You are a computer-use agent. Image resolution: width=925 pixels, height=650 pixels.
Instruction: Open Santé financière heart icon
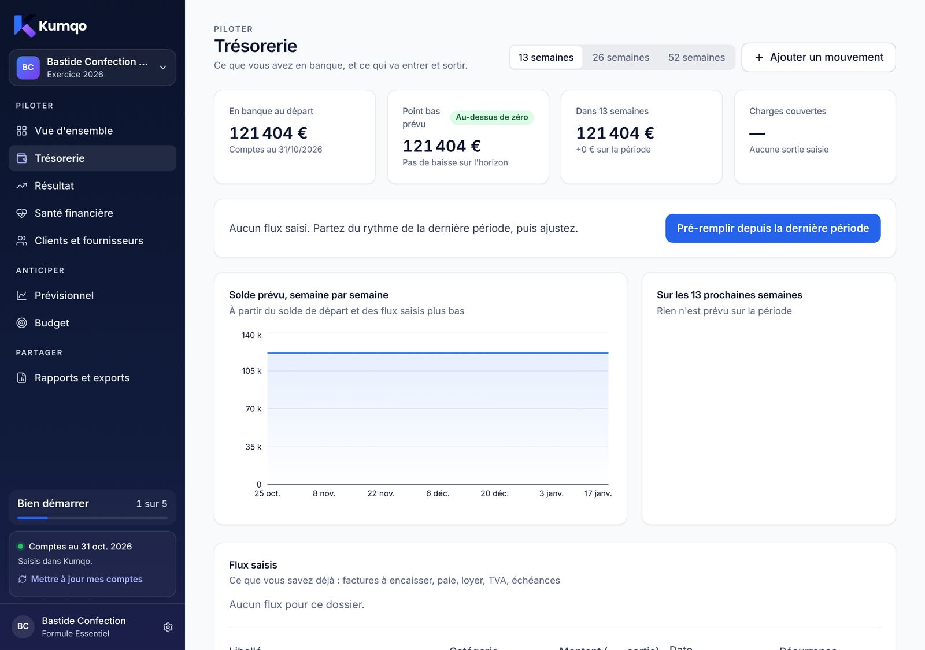[21, 213]
